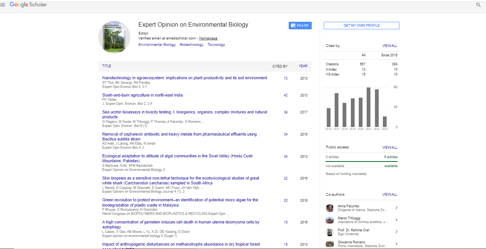Click the 2021 bar in citation chart
The height and width of the screenshot is (249, 486).
[369, 107]
